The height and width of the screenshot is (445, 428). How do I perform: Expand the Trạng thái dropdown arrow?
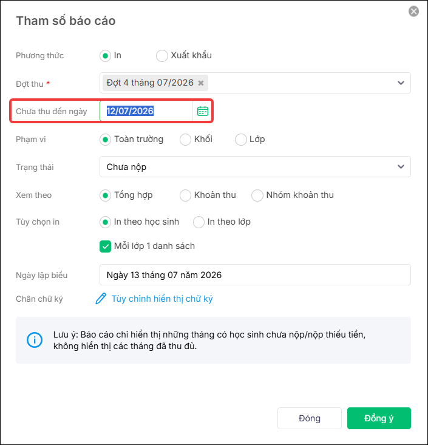coord(401,166)
